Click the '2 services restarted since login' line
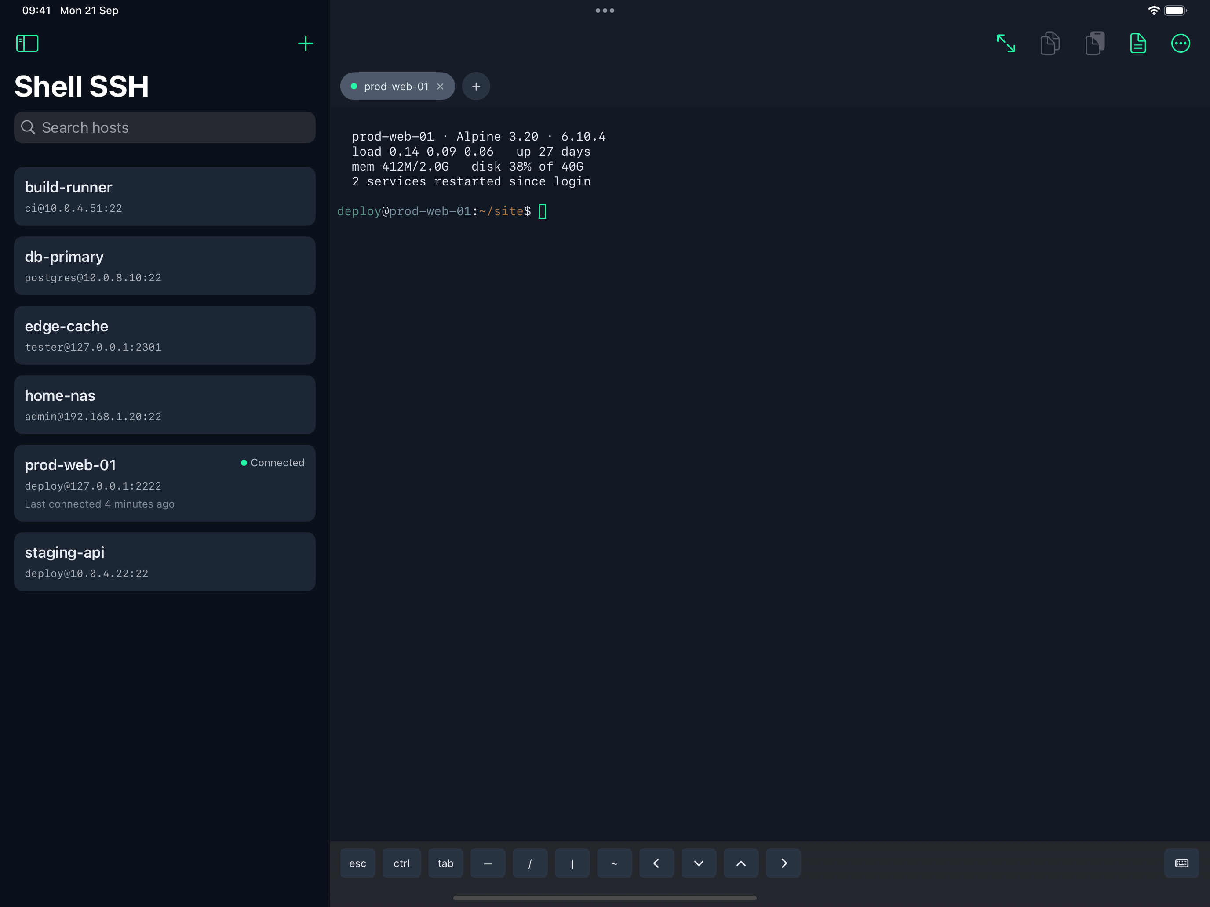 471,181
